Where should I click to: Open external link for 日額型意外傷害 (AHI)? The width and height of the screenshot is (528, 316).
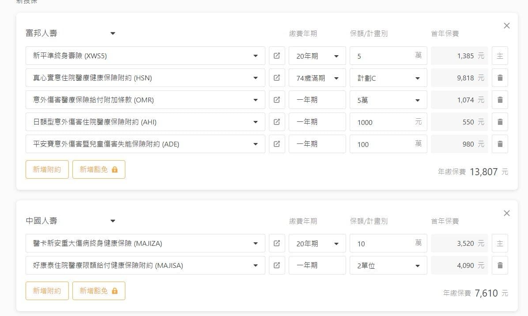[277, 122]
